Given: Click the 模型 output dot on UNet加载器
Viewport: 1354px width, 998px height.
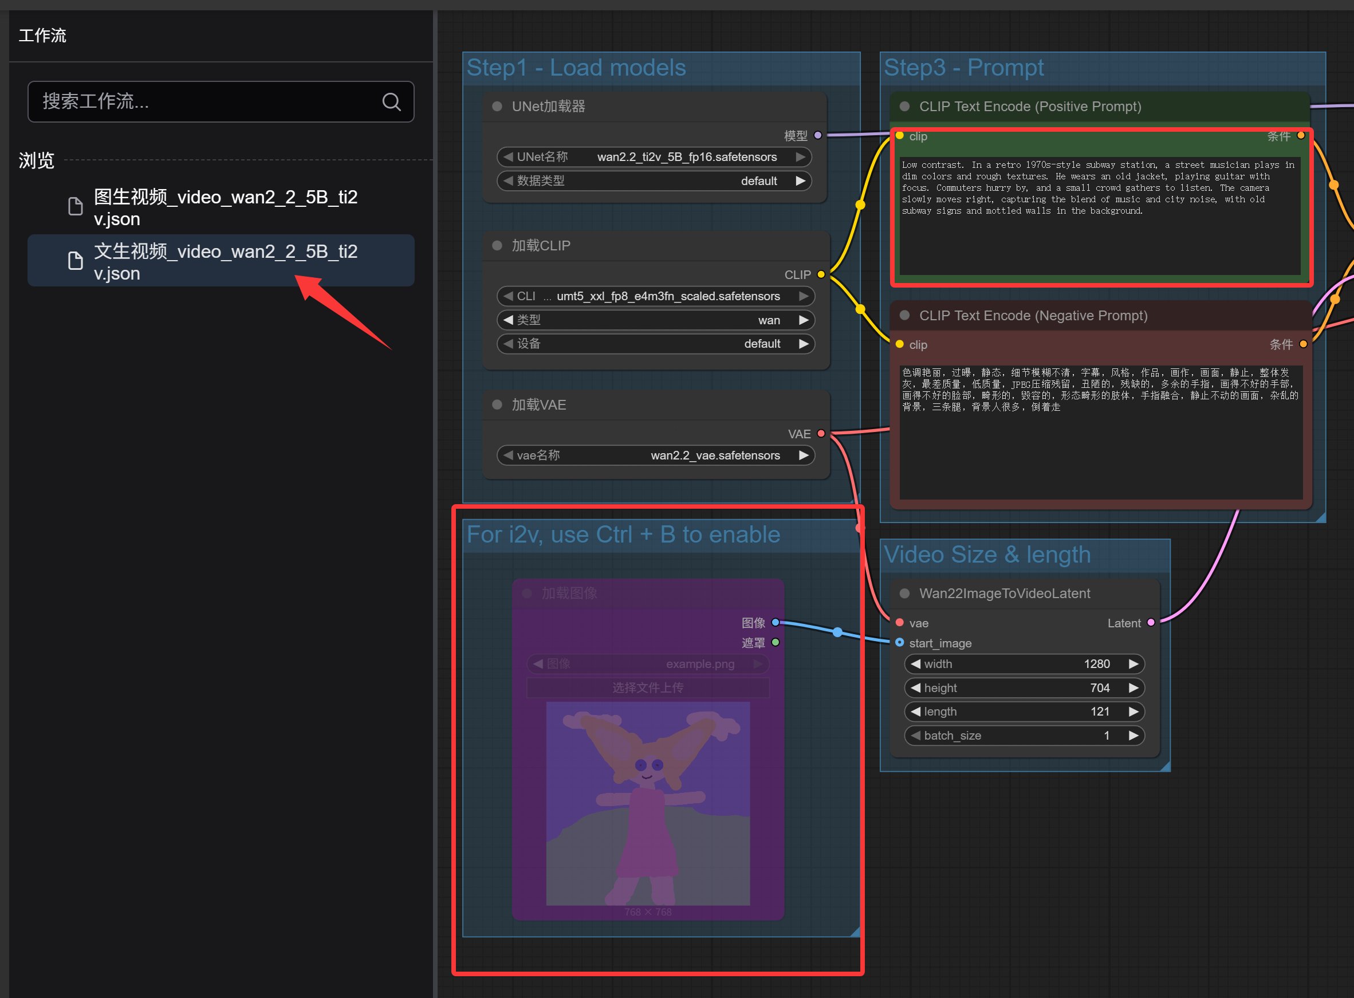Looking at the screenshot, I should [x=818, y=135].
